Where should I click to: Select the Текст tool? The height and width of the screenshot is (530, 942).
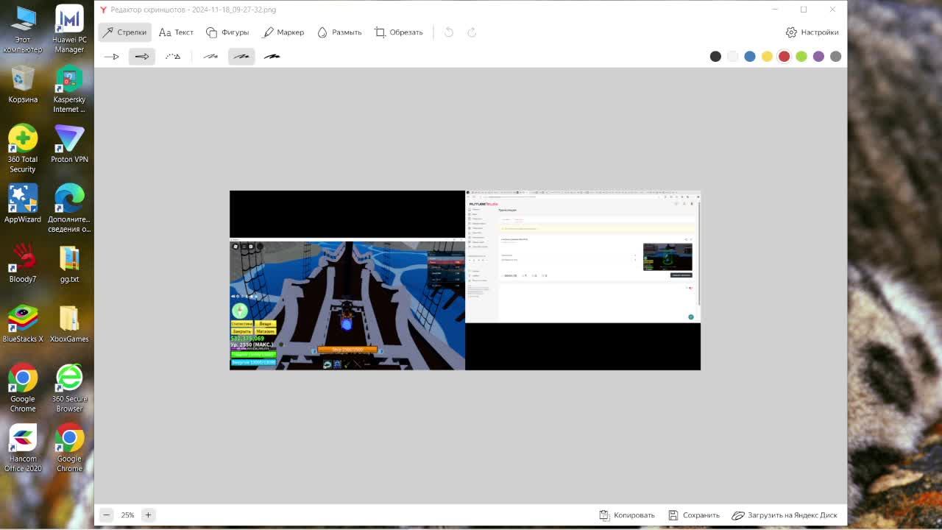point(177,32)
